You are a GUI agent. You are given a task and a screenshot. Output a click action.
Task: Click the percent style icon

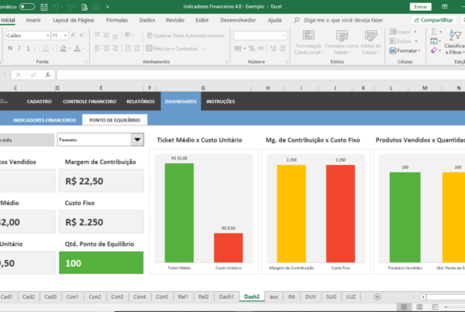251,48
